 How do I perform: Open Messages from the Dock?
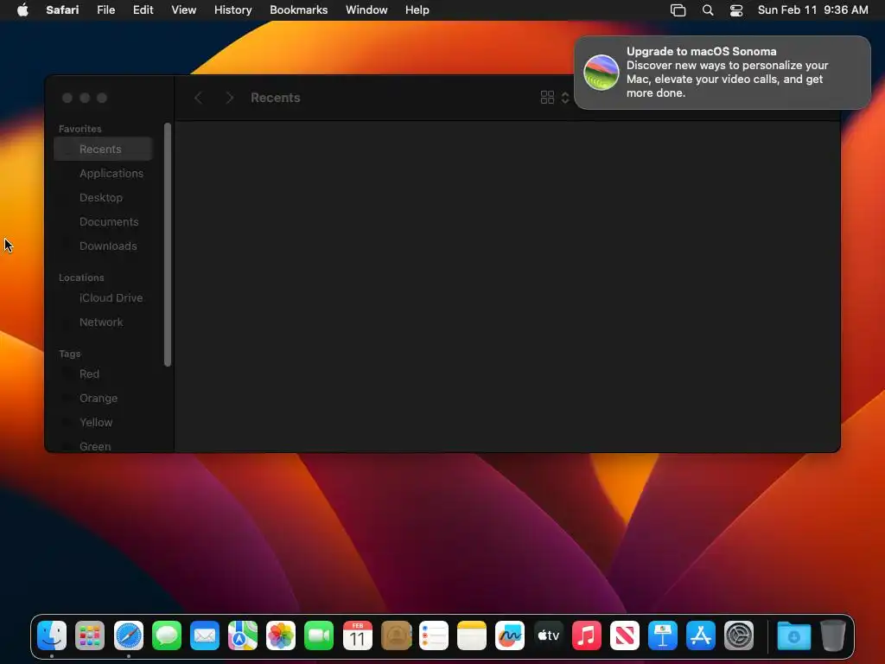(167, 635)
